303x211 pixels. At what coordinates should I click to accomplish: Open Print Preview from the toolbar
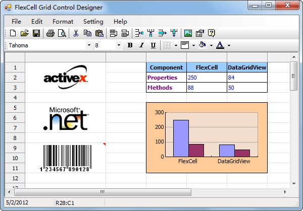coord(62,34)
